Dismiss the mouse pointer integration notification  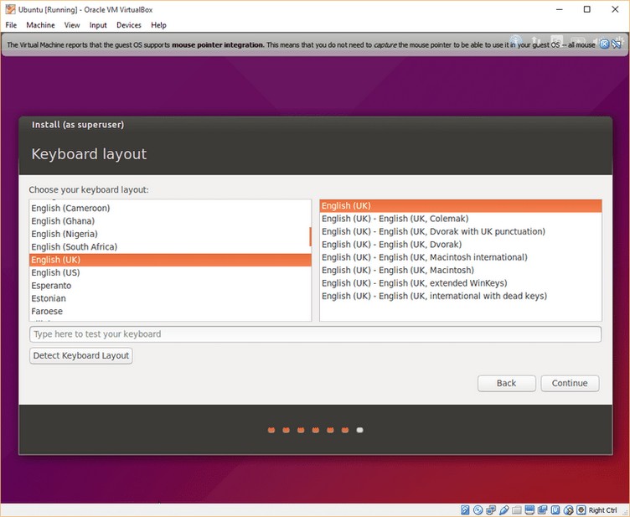(604, 44)
